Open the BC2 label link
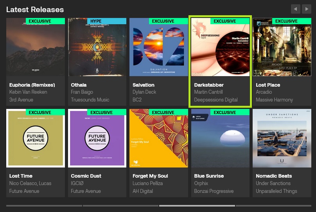The image size is (316, 212). coord(137,100)
